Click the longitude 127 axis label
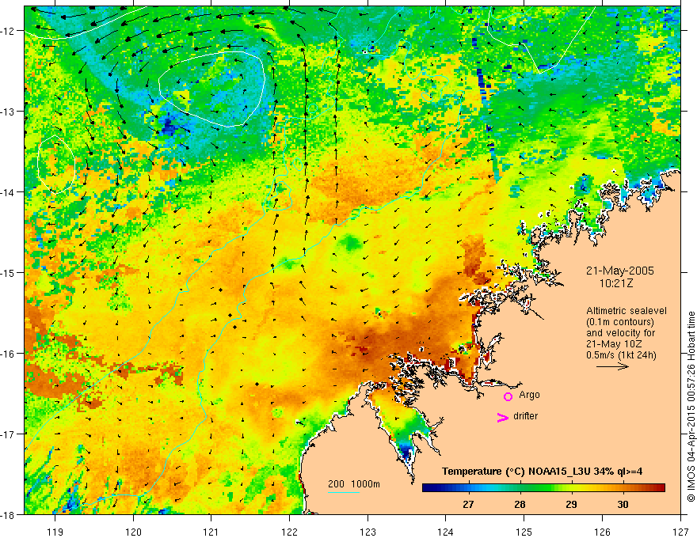The image size is (697, 538). 680,532
